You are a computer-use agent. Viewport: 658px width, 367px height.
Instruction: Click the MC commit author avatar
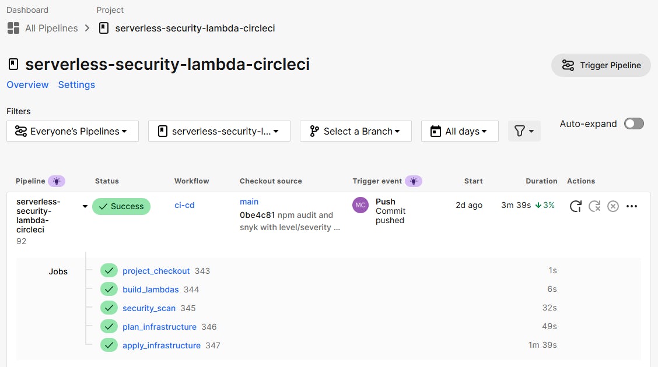[x=360, y=205]
